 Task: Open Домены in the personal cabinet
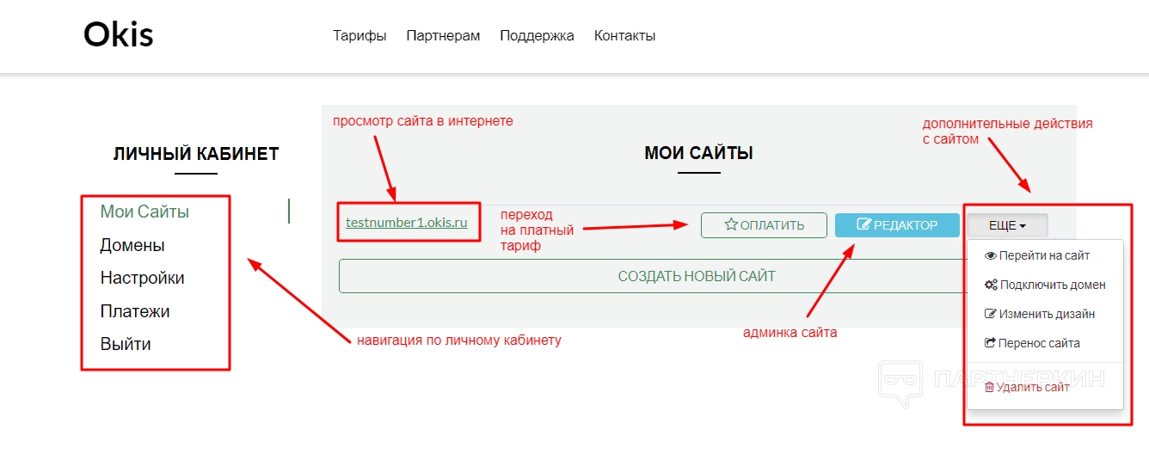(x=132, y=245)
